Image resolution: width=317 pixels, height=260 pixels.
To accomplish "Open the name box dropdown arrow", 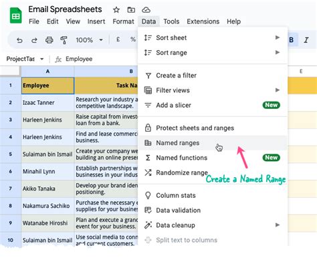I will pyautogui.click(x=41, y=59).
